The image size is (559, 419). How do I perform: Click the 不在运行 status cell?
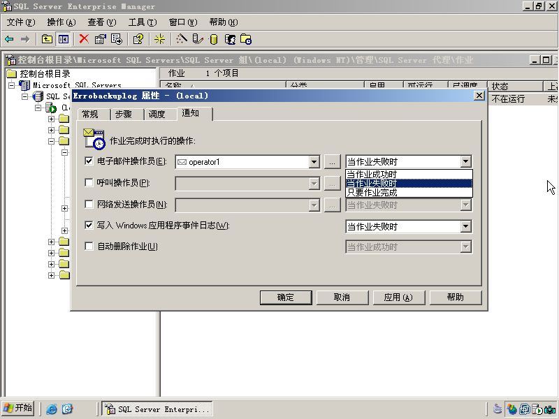[508, 98]
